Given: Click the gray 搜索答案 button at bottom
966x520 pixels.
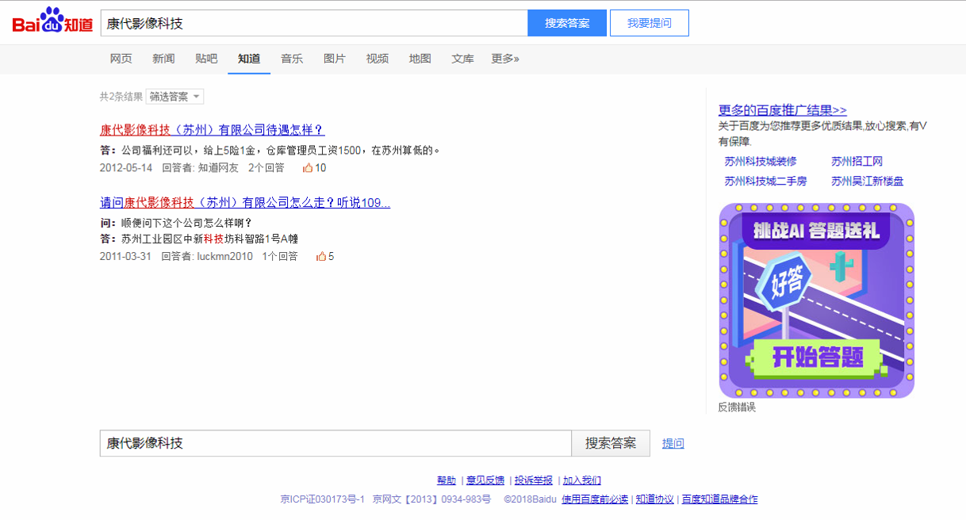Looking at the screenshot, I should (x=611, y=443).
